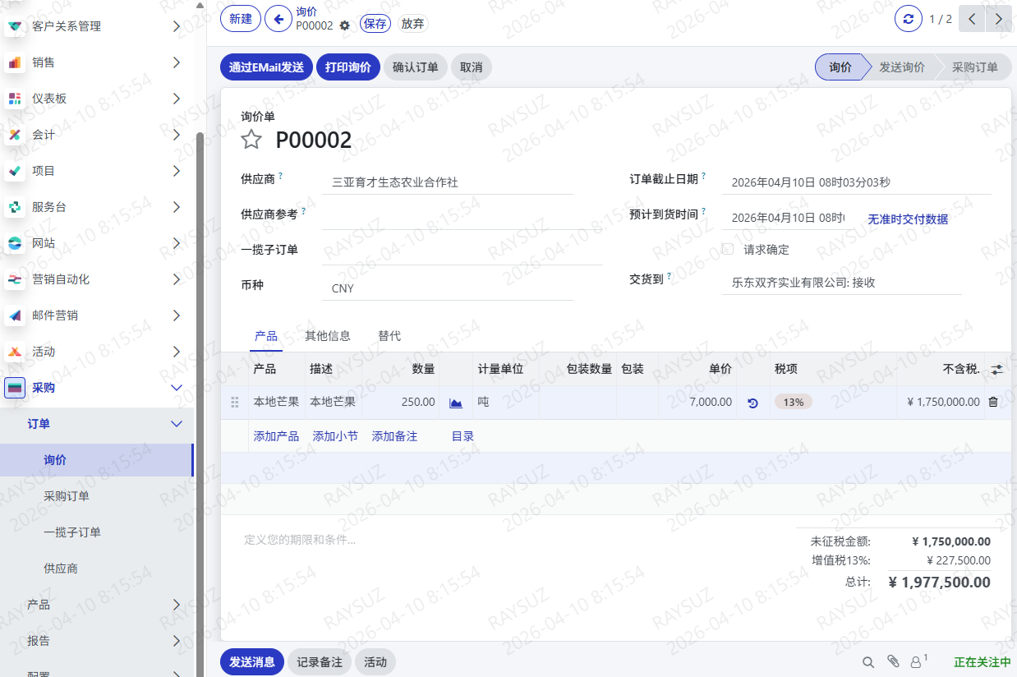The image size is (1017, 677).
Task: Toggle the 请求确定 checkbox
Action: [x=728, y=249]
